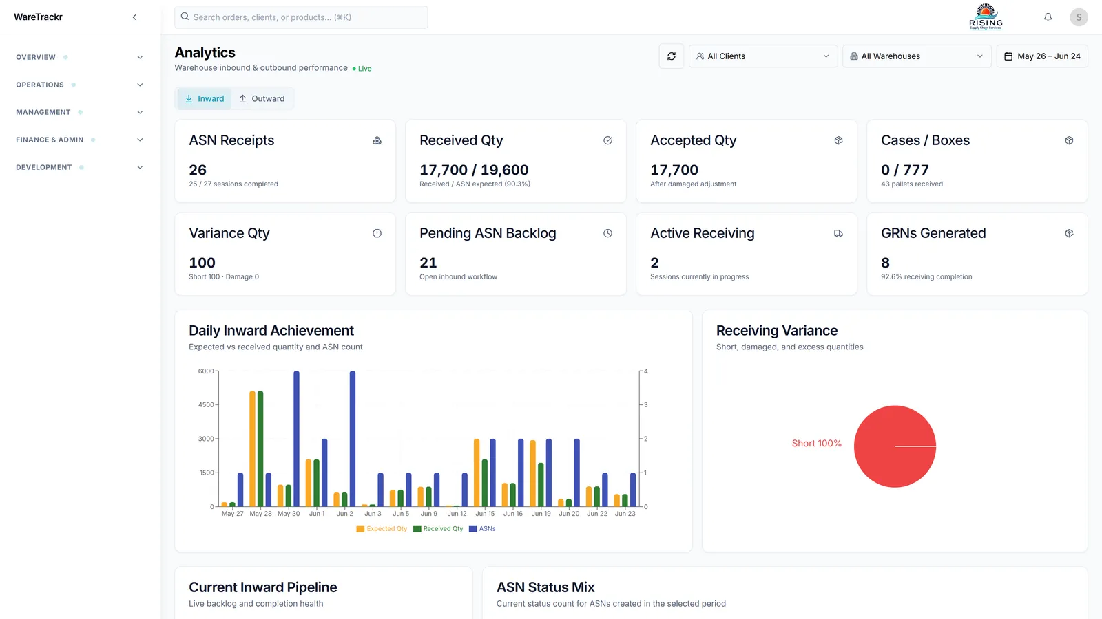The width and height of the screenshot is (1102, 619).
Task: Switch to the Inward tab
Action: click(x=205, y=98)
